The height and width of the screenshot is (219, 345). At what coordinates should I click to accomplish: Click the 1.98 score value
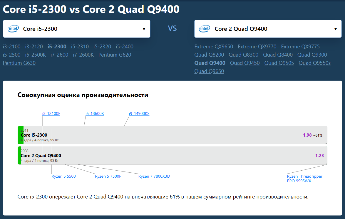click(x=307, y=135)
